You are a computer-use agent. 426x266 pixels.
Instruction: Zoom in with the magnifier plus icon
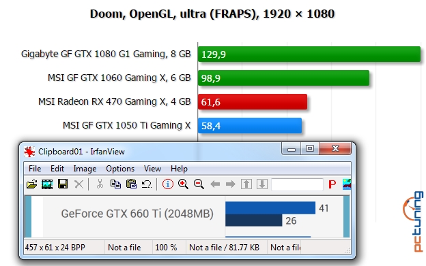pyautogui.click(x=183, y=184)
